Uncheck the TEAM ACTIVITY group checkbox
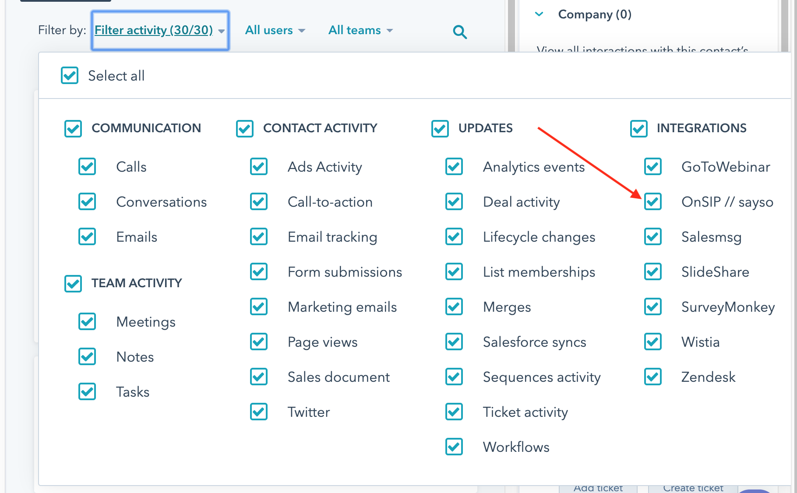The width and height of the screenshot is (797, 493). coord(73,283)
